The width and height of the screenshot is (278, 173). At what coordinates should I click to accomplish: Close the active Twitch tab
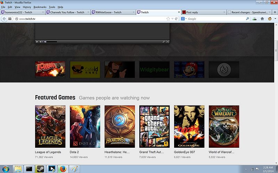tap(179, 12)
